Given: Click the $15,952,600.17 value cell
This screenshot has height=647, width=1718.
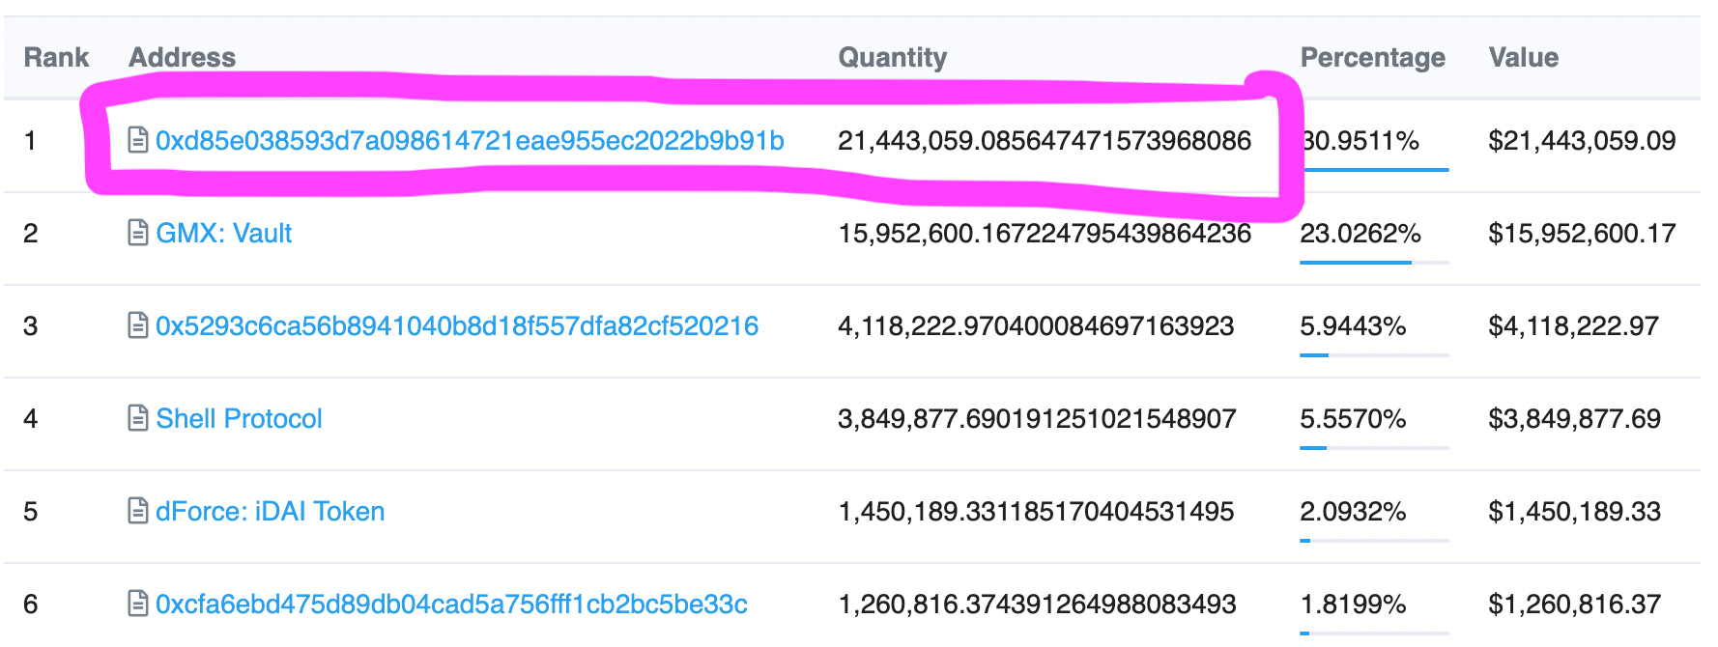Looking at the screenshot, I should coord(1581,234).
